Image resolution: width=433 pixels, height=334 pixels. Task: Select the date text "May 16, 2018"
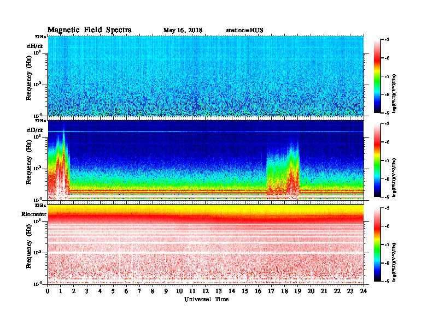pos(183,30)
